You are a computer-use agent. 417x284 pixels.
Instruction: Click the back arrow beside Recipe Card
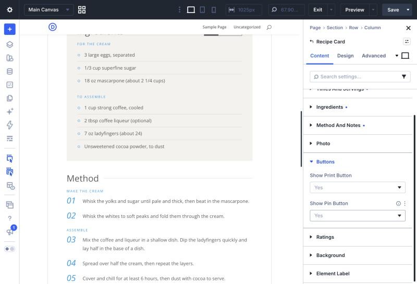pyautogui.click(x=312, y=42)
